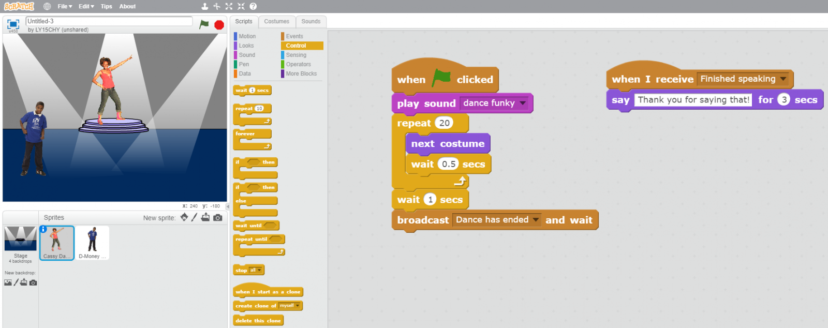Image resolution: width=828 pixels, height=328 pixels.
Task: Open the File menu
Action: [x=64, y=6]
